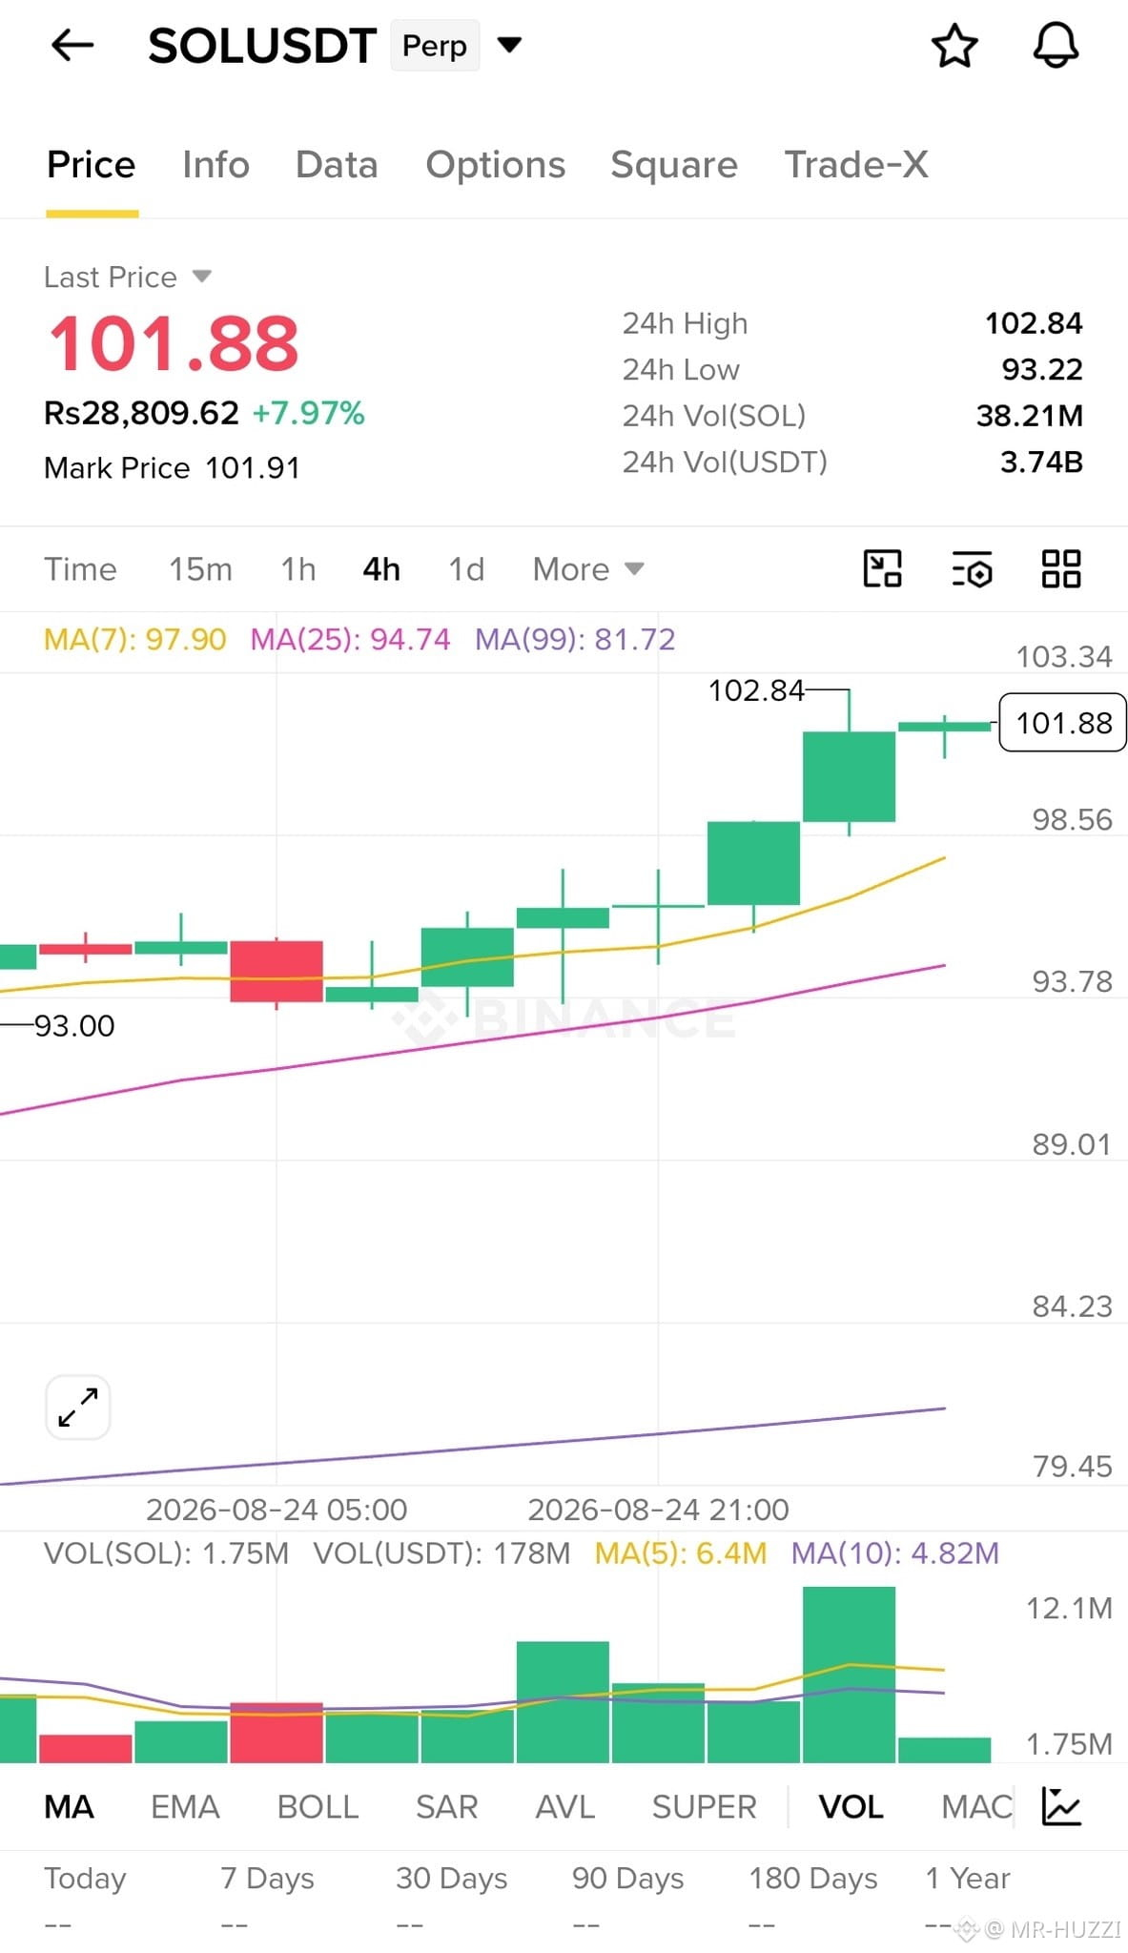Image resolution: width=1128 pixels, height=1953 pixels.
Task: Toggle the MA indicator
Action: pos(69,1807)
